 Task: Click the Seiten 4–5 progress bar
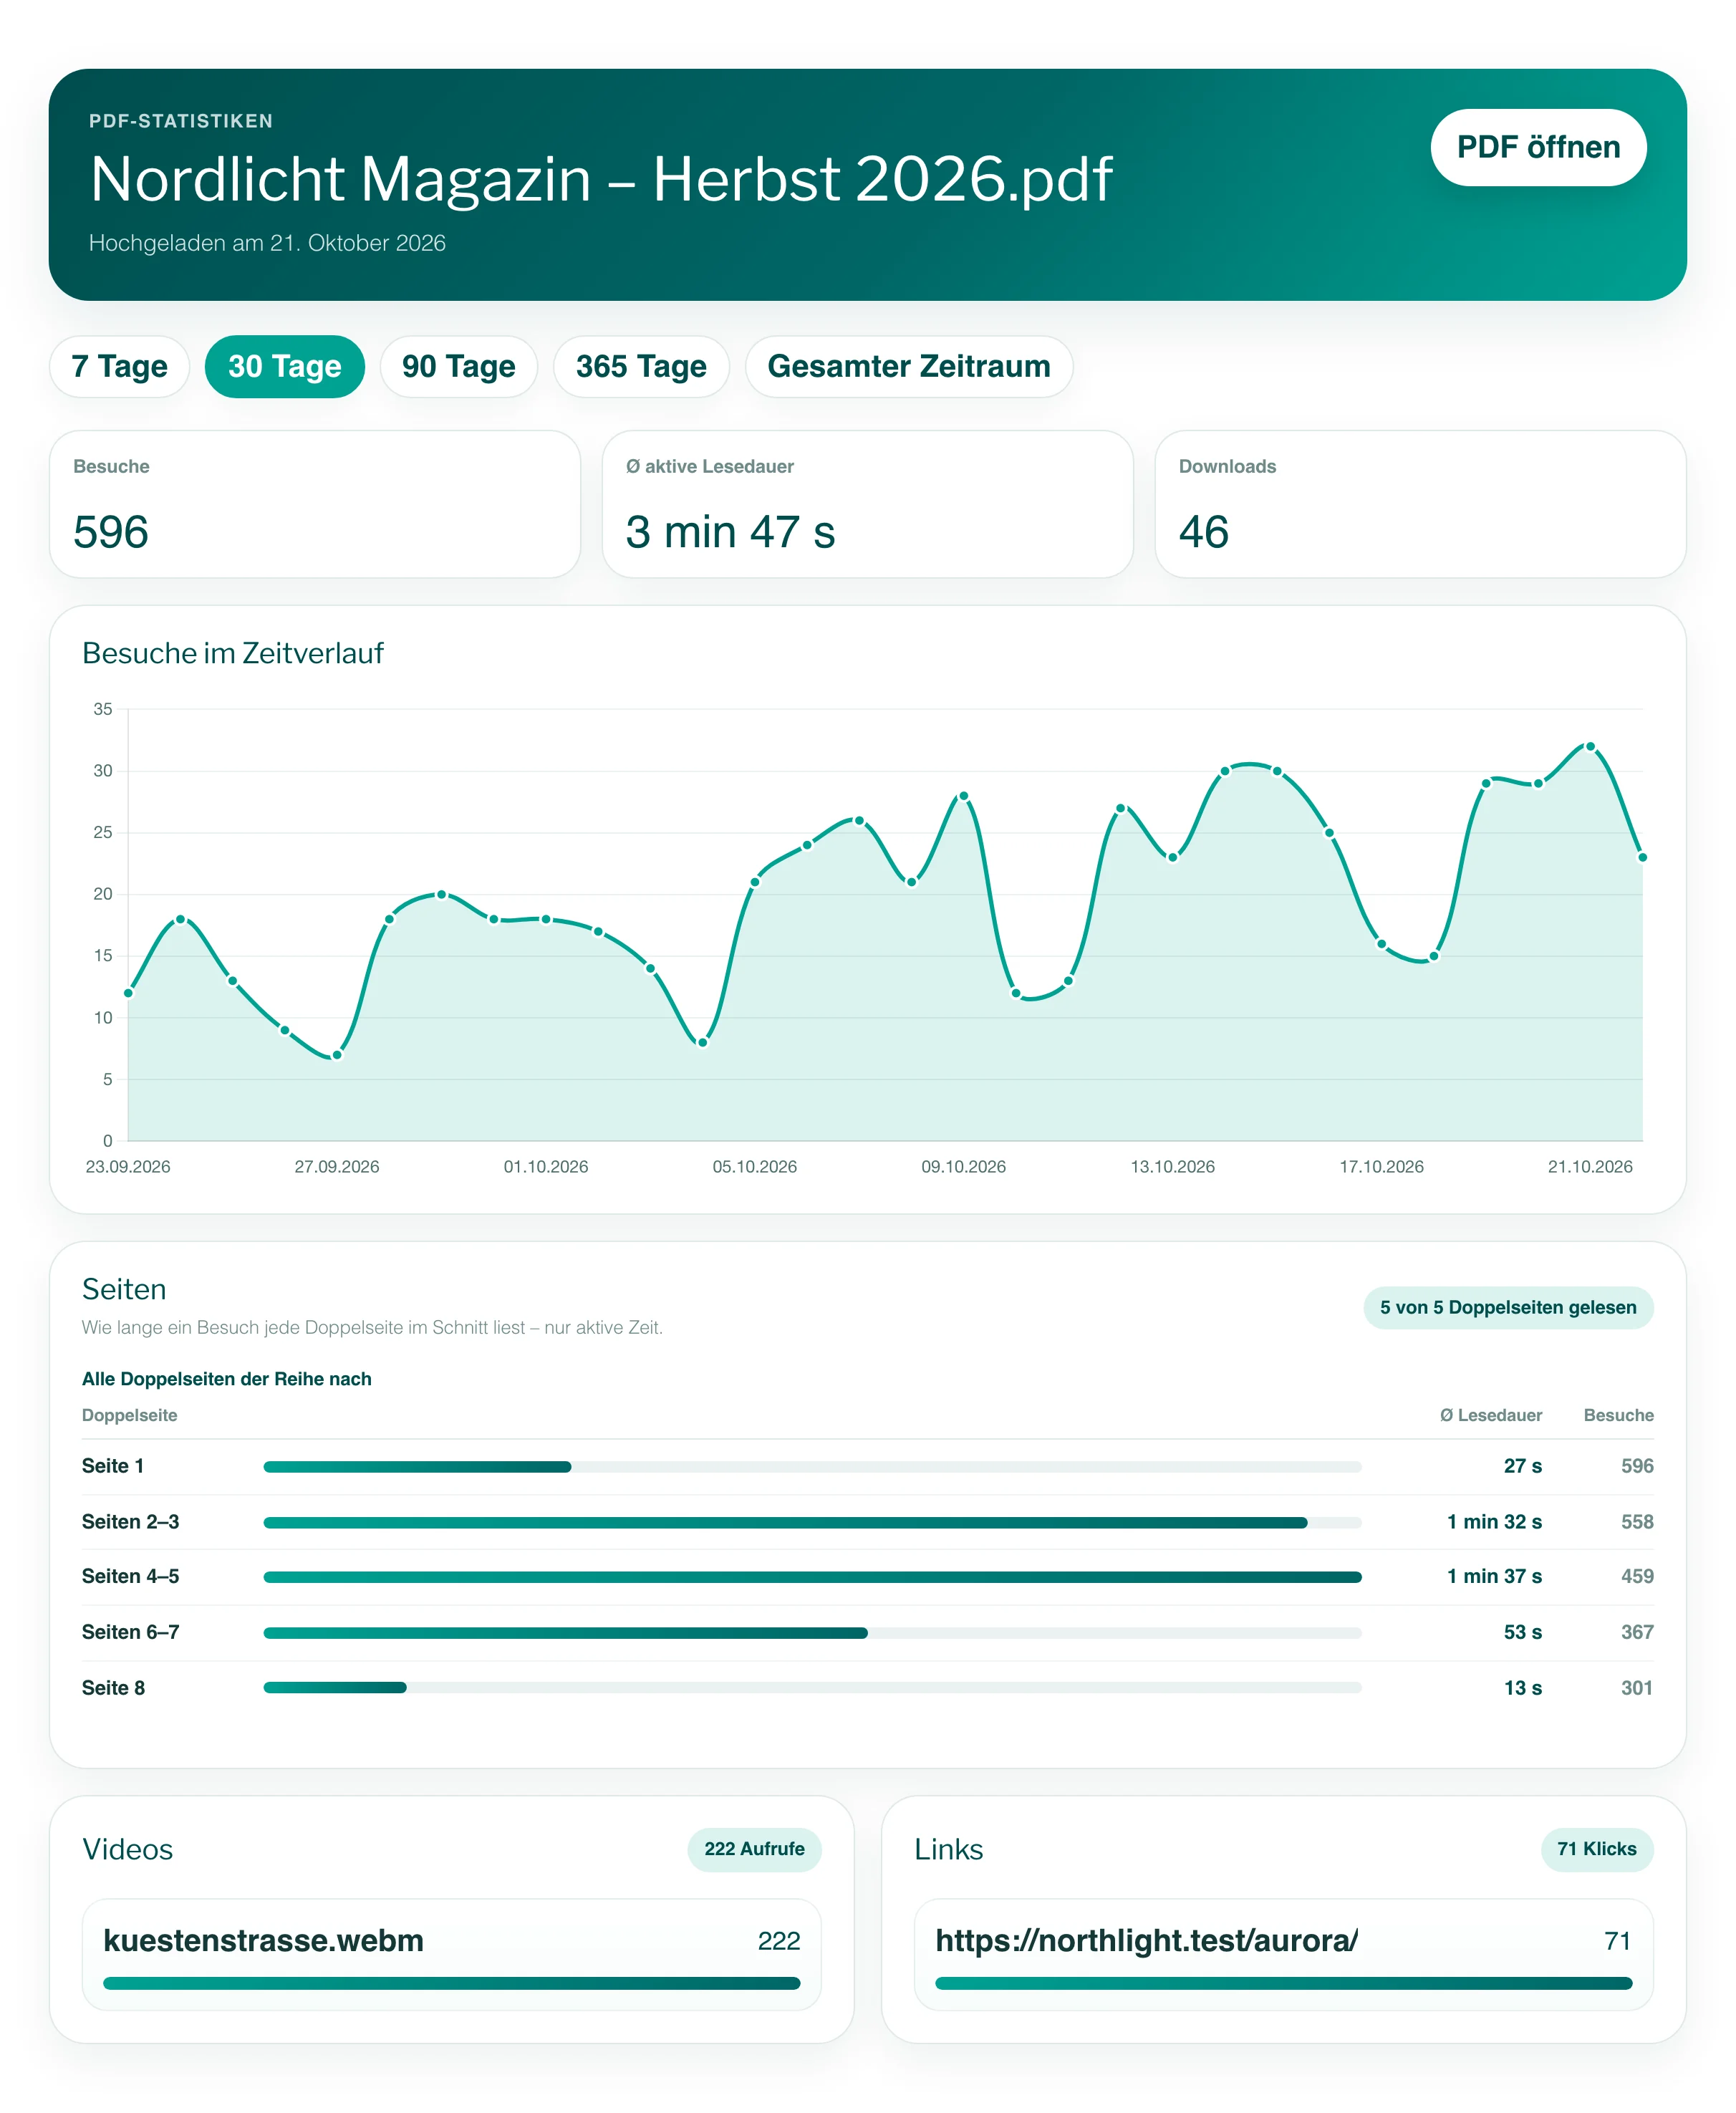812,1576
